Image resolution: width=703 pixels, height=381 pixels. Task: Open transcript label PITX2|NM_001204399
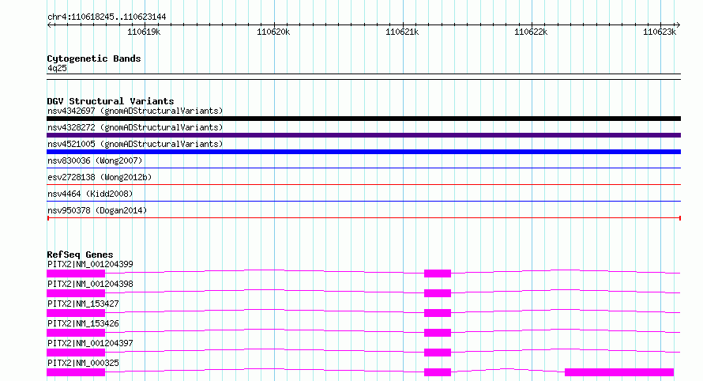pos(90,264)
